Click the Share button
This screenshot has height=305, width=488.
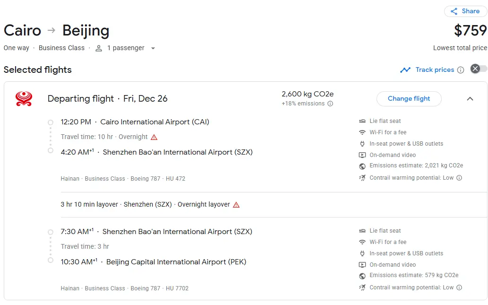coord(465,11)
